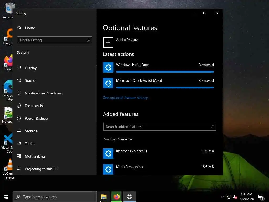Click the 1.60 MB size of Internet Explorer 11

pyautogui.click(x=208, y=151)
